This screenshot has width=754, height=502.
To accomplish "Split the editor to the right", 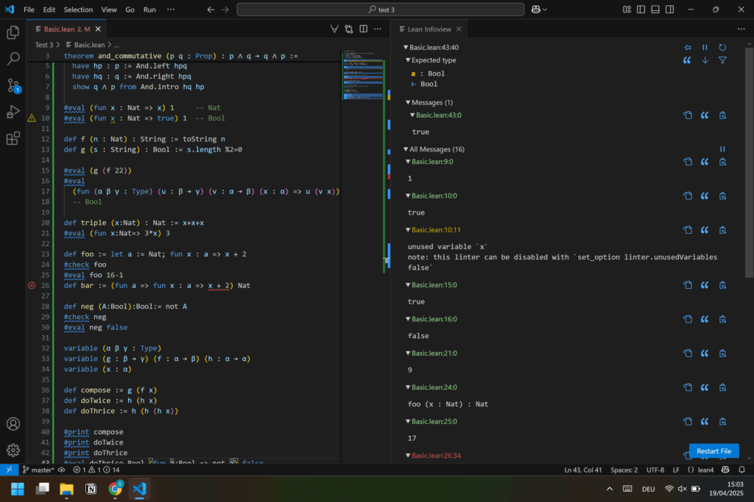I will 364,29.
